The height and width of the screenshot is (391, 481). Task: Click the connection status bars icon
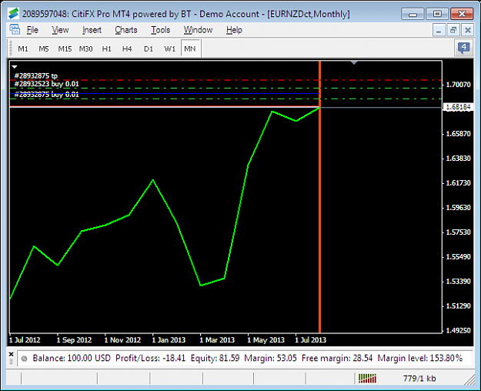(x=367, y=379)
